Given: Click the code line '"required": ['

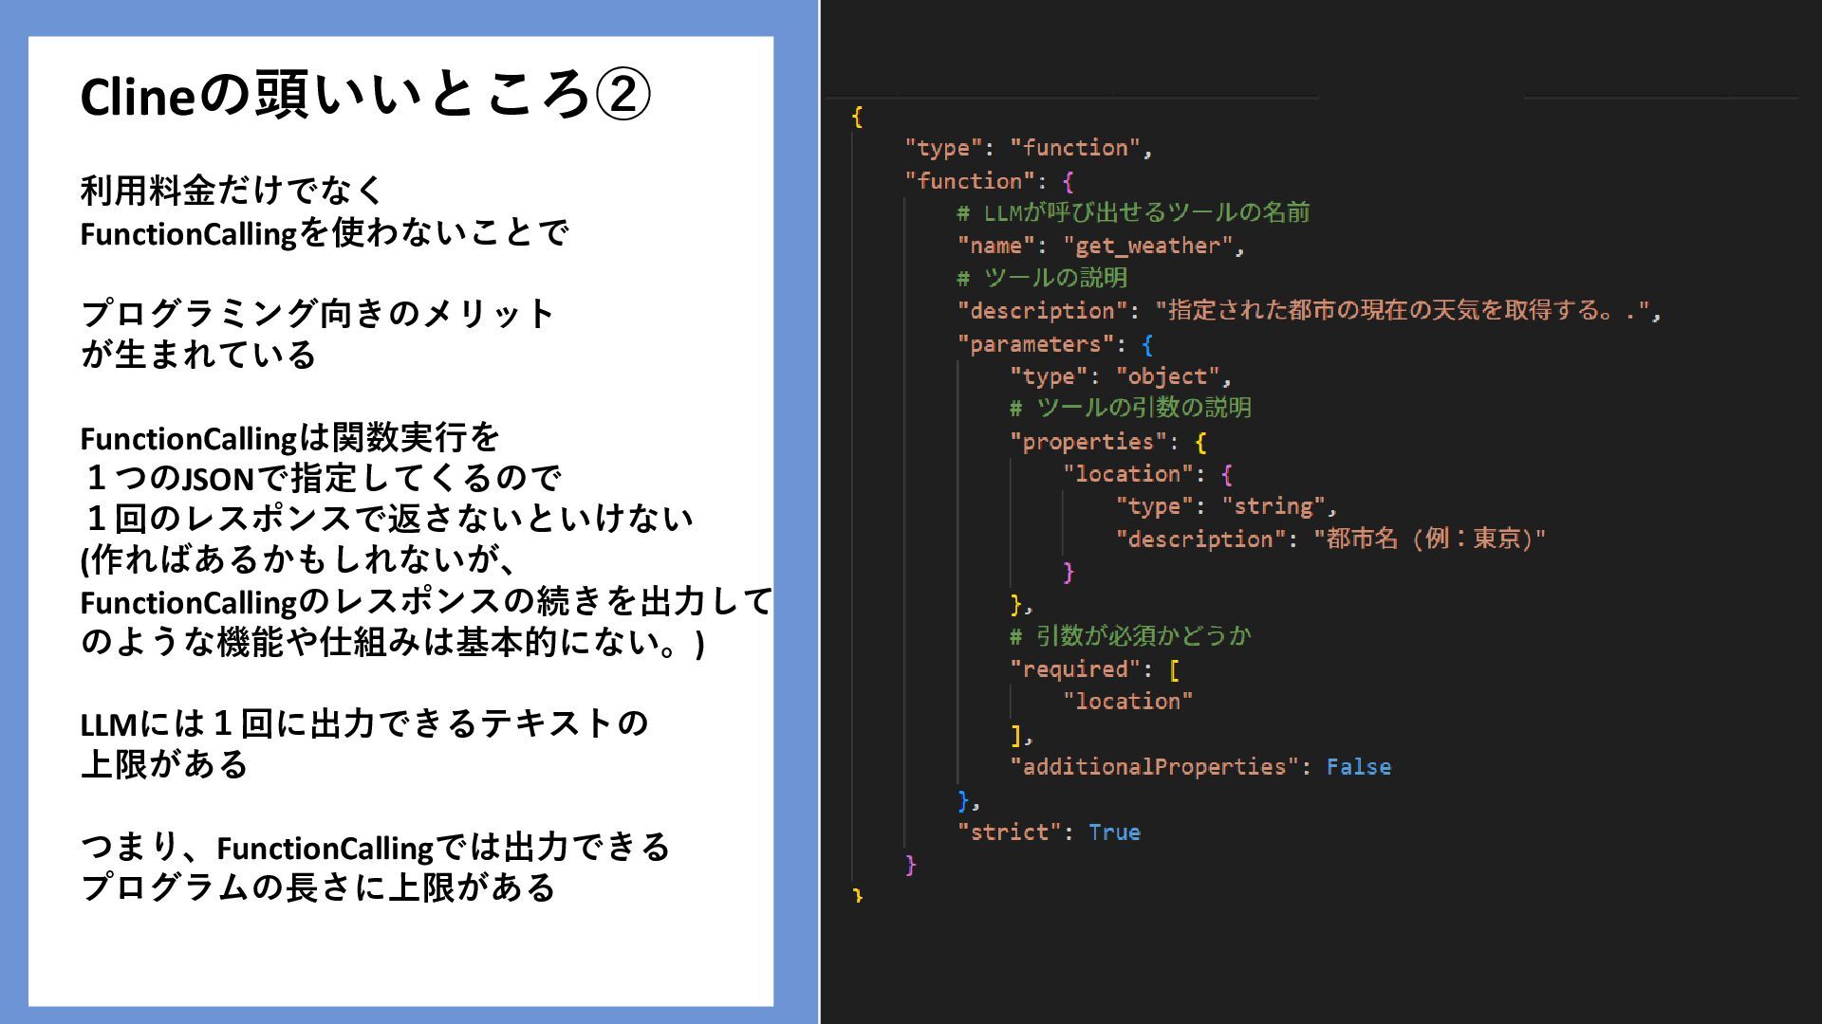Looking at the screenshot, I should click(1095, 669).
